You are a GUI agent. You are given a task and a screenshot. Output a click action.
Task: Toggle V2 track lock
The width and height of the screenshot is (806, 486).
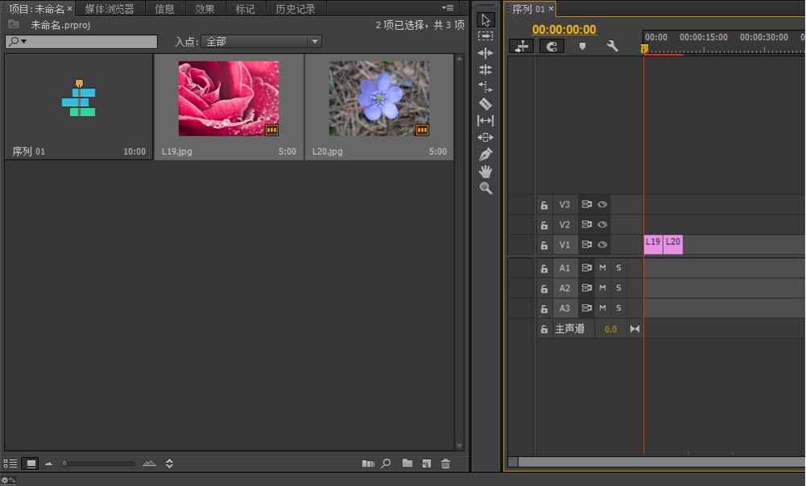[544, 225]
